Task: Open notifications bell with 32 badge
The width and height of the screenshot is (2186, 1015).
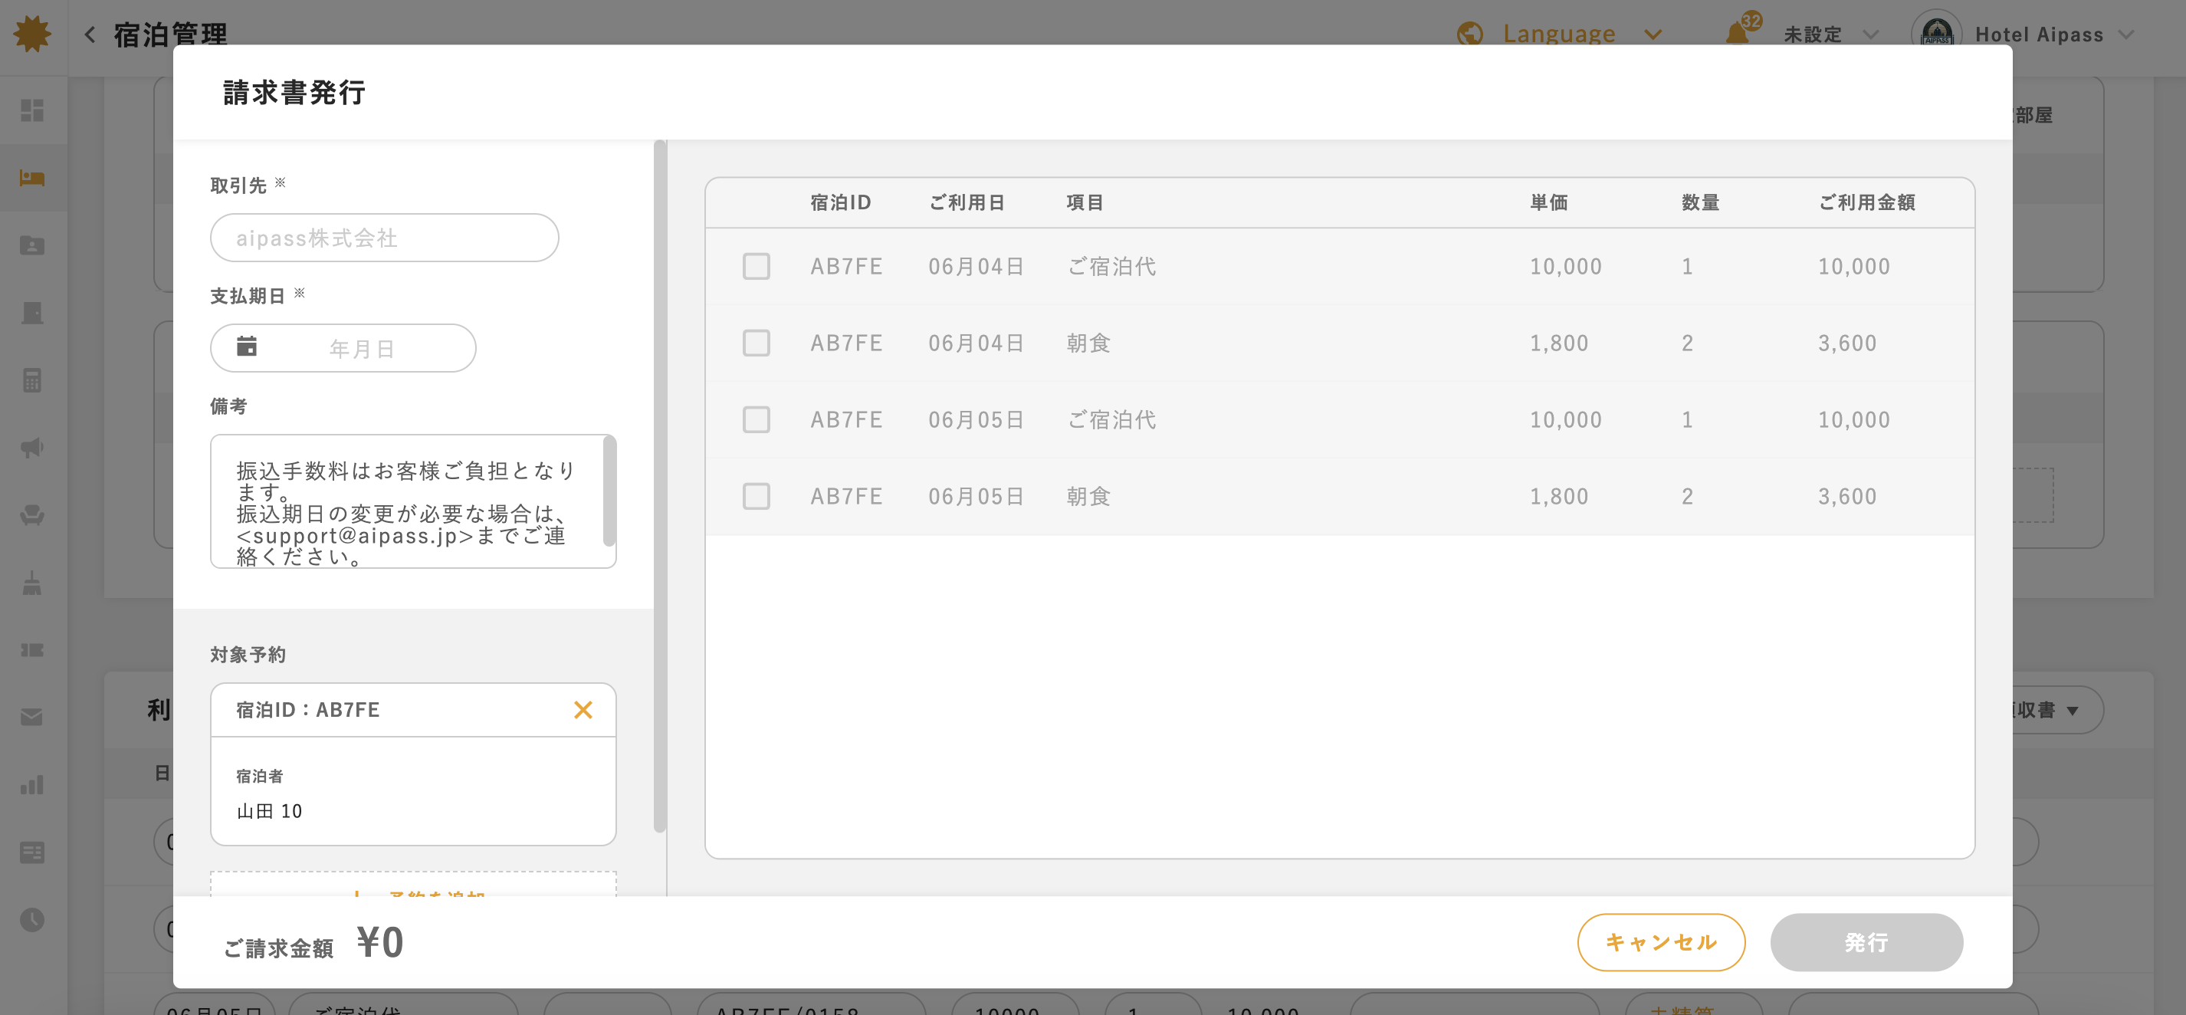Action: pos(1738,32)
